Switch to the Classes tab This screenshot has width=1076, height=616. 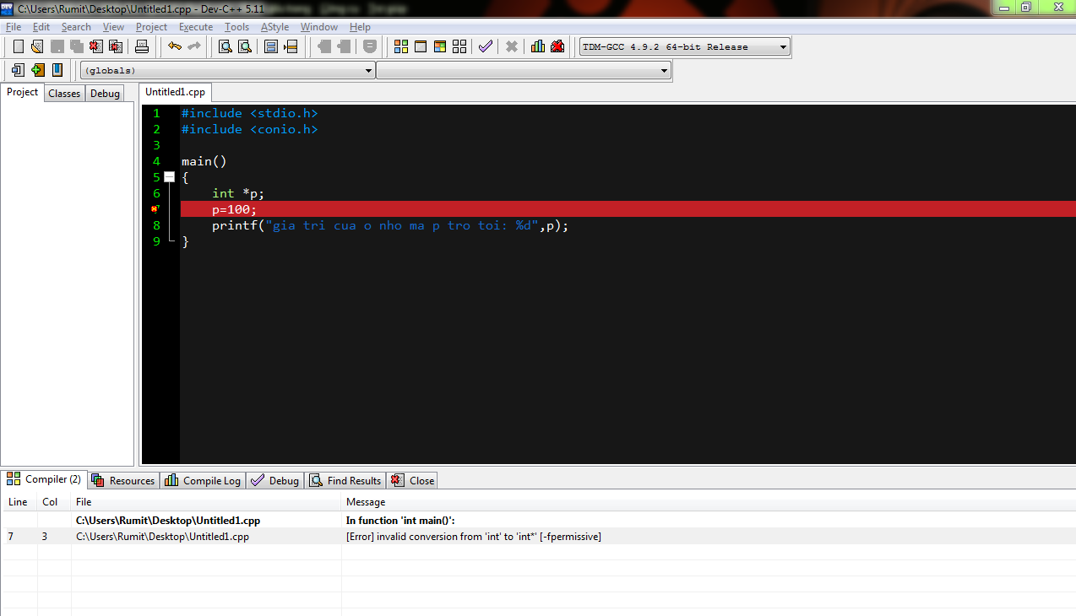coord(64,94)
